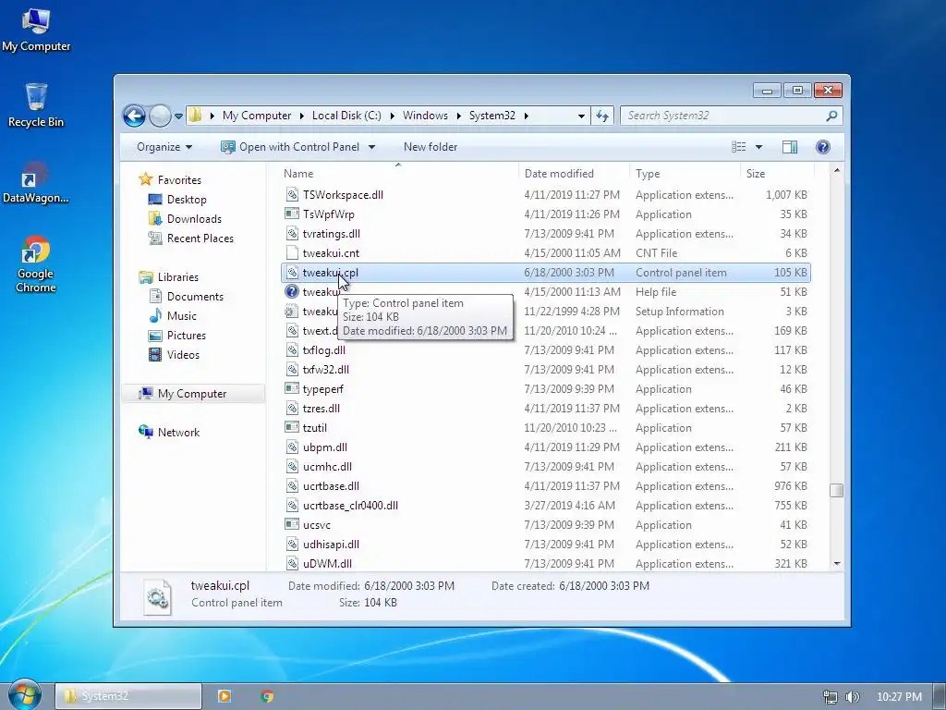Click the Forward navigation arrow button
The image size is (946, 710).
[x=160, y=116]
